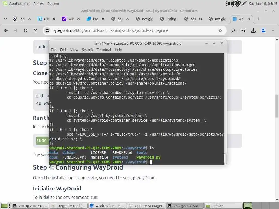Open the network connection tray icon

click(244, 4)
